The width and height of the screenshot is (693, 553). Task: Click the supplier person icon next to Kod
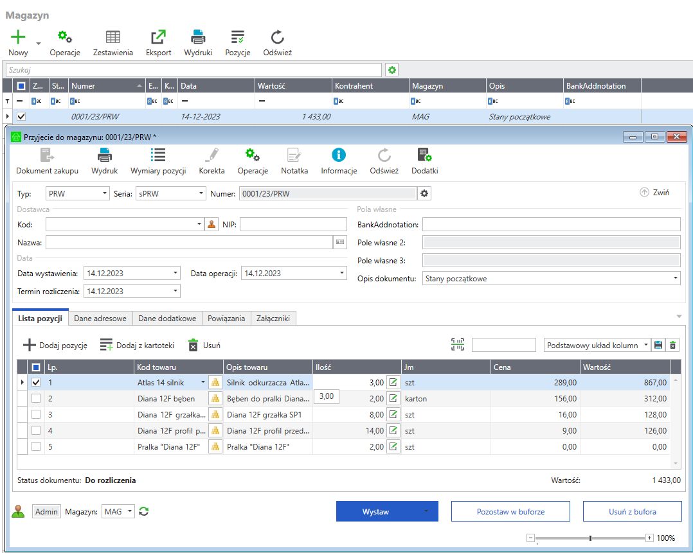pos(212,224)
